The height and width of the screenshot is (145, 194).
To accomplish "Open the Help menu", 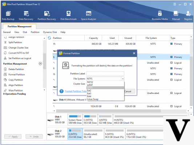I will (63, 32).
